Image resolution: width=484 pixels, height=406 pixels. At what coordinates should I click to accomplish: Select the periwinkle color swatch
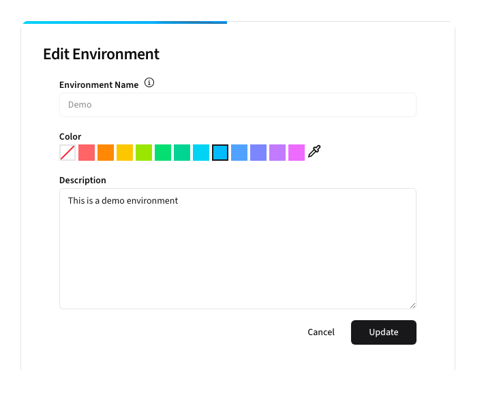pyautogui.click(x=258, y=153)
